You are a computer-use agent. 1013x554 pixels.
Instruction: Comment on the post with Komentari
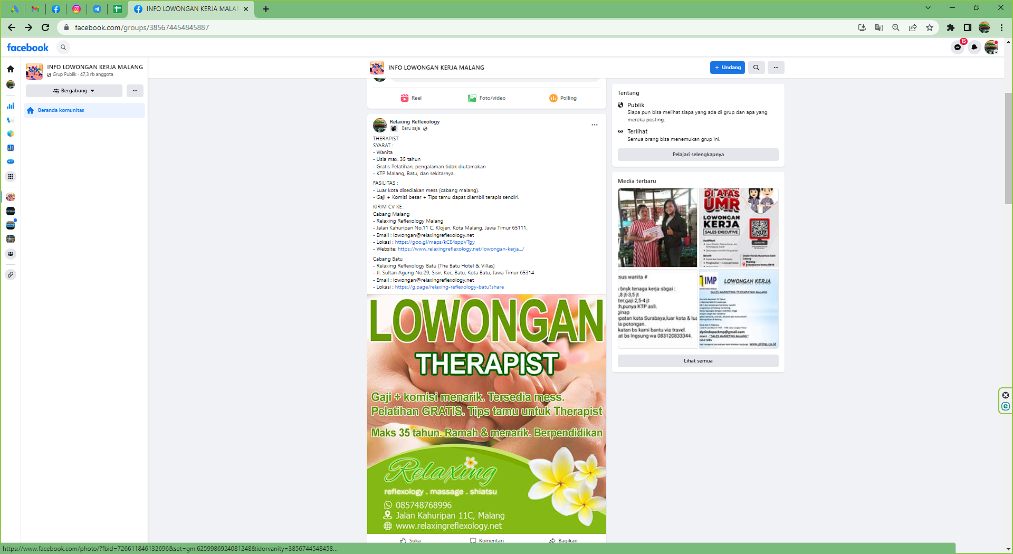(486, 540)
